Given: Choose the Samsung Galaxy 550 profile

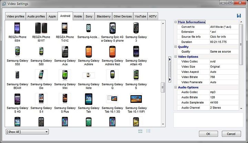Looking at the screenshot, I should pyautogui.click(x=18, y=52).
